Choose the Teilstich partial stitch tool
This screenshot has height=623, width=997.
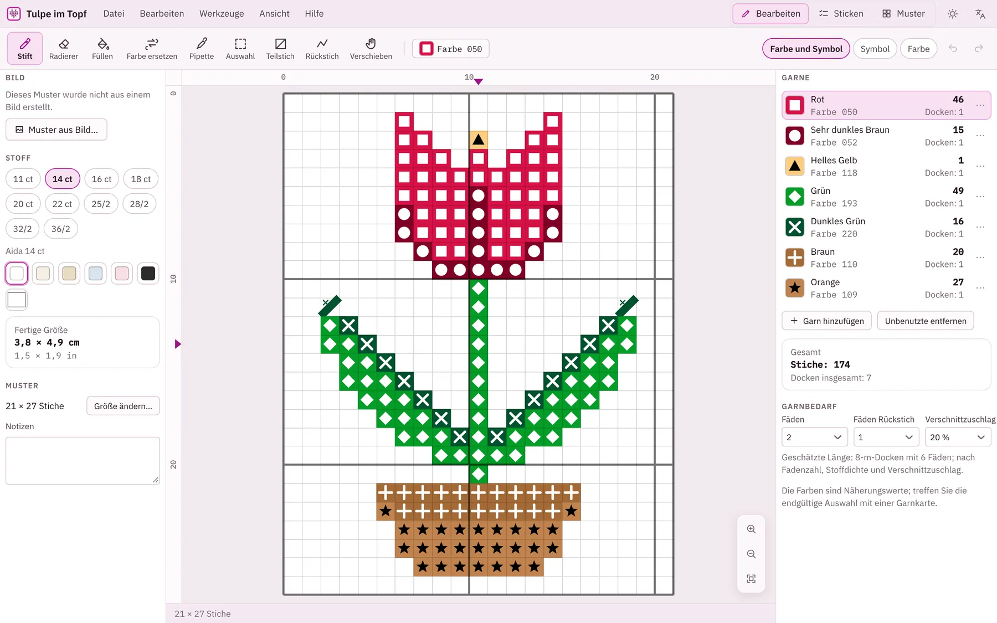coord(280,49)
